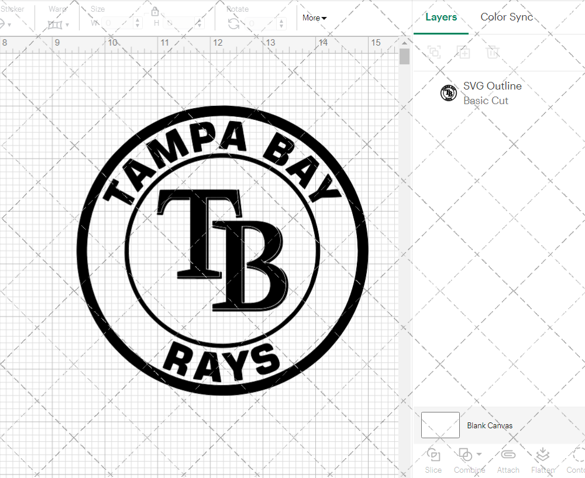
Task: Click the Delete layer trash icon
Action: point(493,52)
